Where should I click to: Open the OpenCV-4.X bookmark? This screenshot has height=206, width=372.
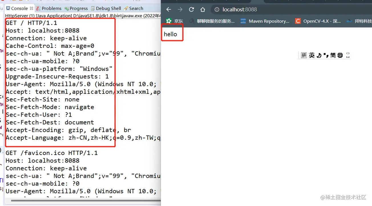318,21
